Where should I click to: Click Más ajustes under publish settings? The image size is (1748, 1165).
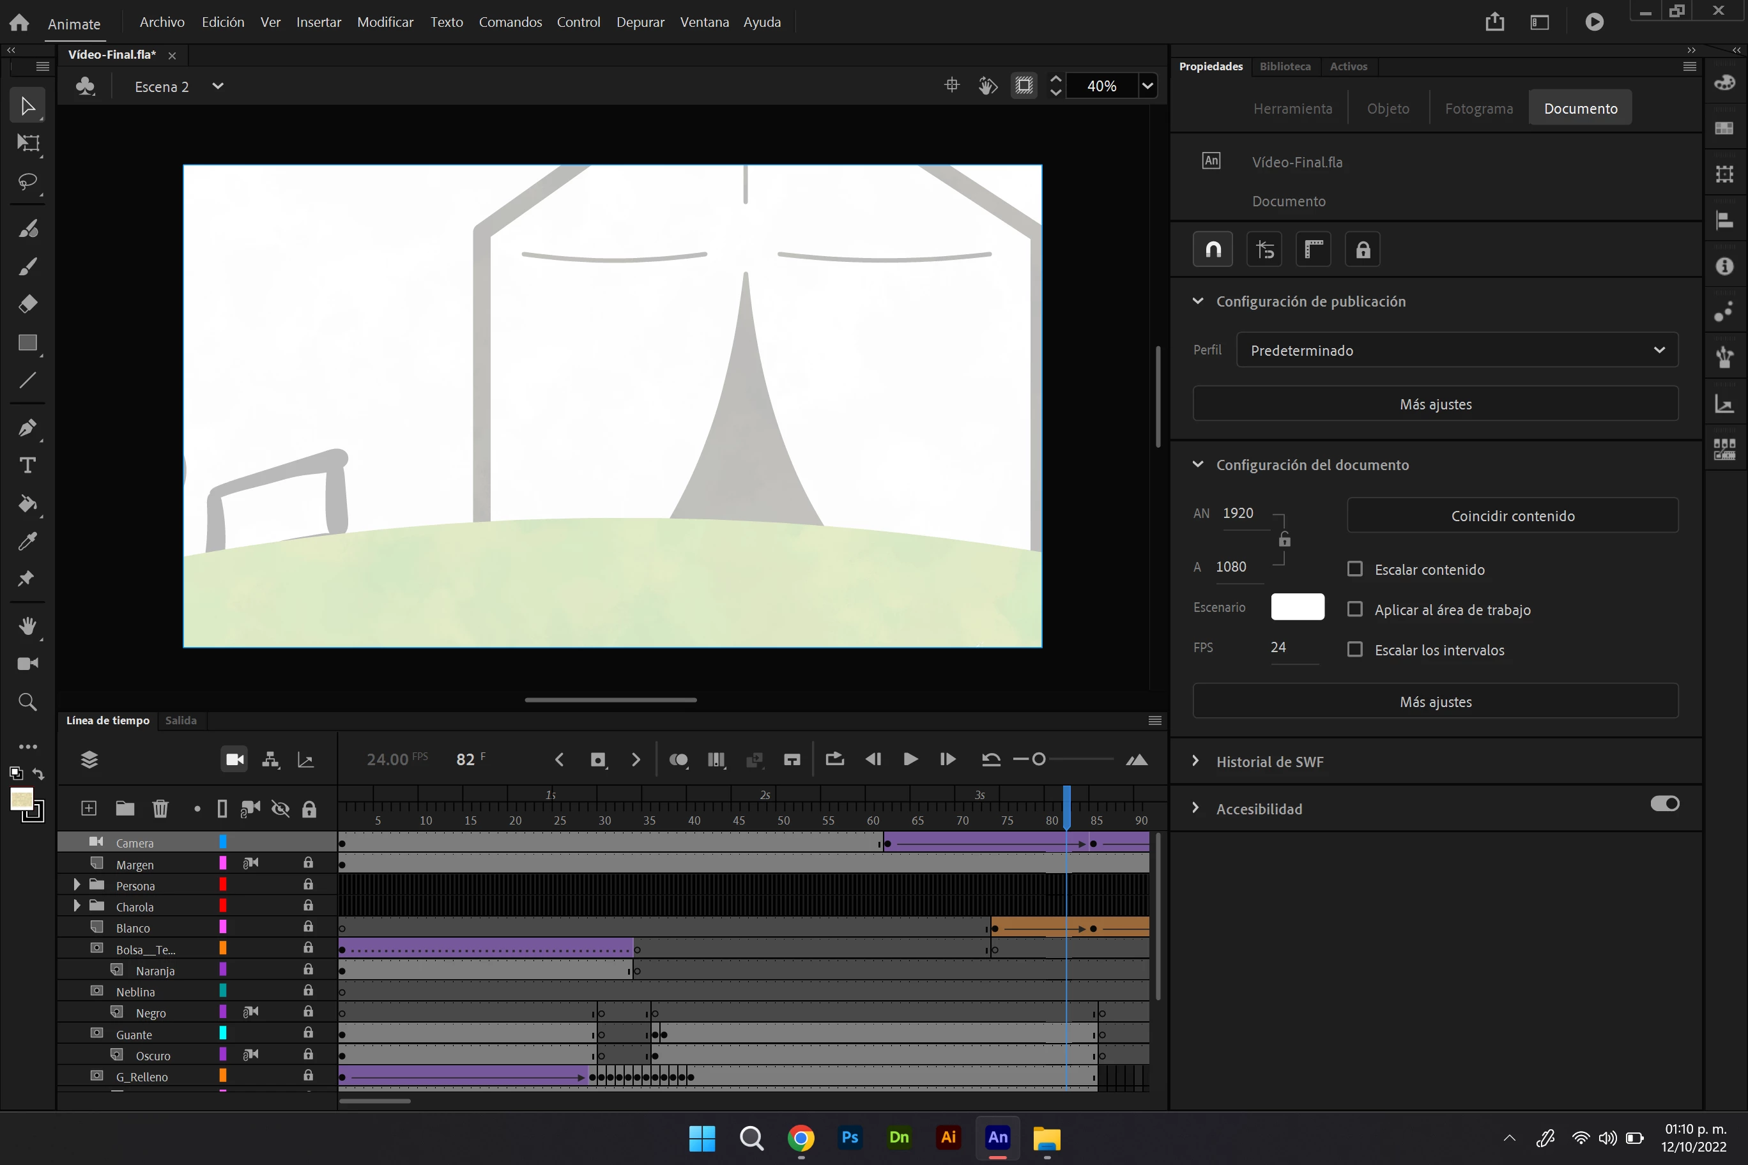(1435, 404)
